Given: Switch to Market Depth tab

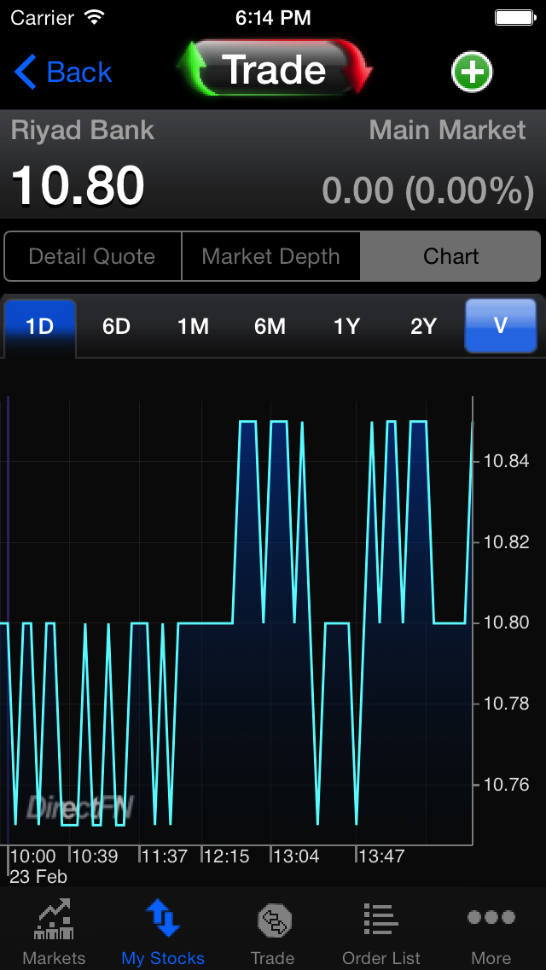Looking at the screenshot, I should click(270, 256).
